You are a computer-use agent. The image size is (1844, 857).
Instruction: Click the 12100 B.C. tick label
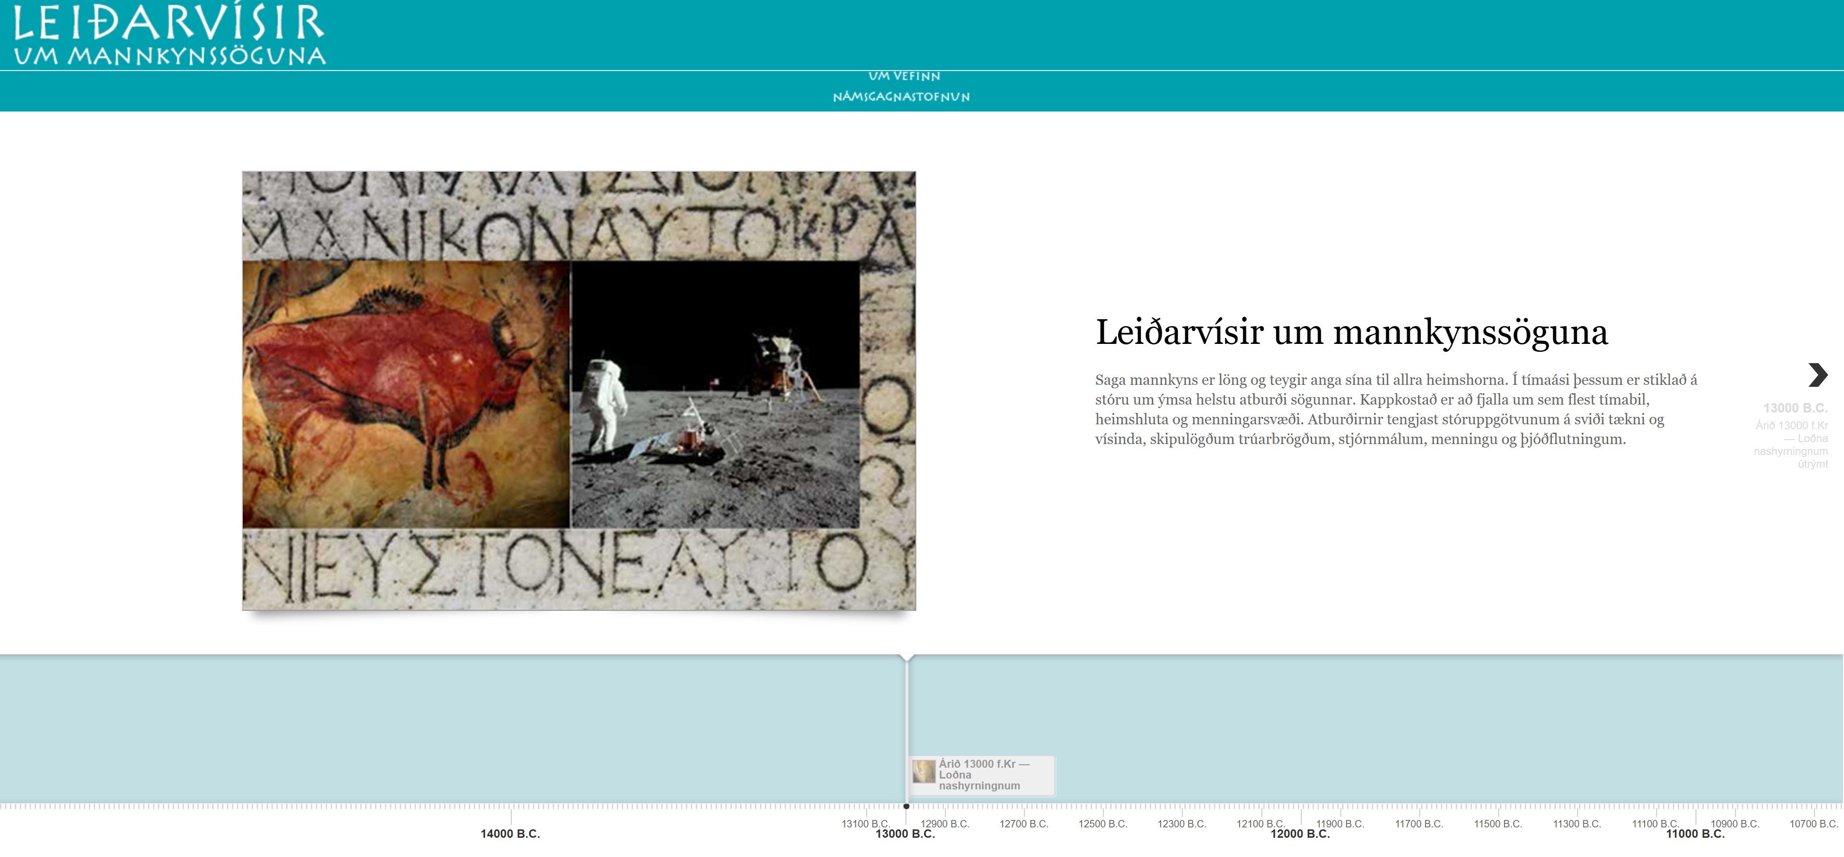[x=1261, y=824]
